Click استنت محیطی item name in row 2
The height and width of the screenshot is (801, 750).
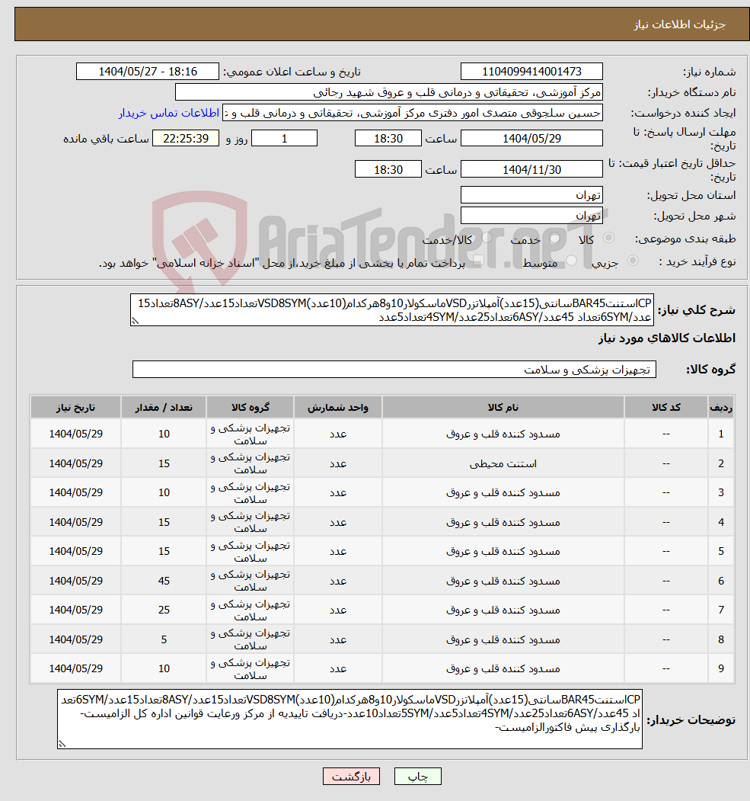[503, 464]
